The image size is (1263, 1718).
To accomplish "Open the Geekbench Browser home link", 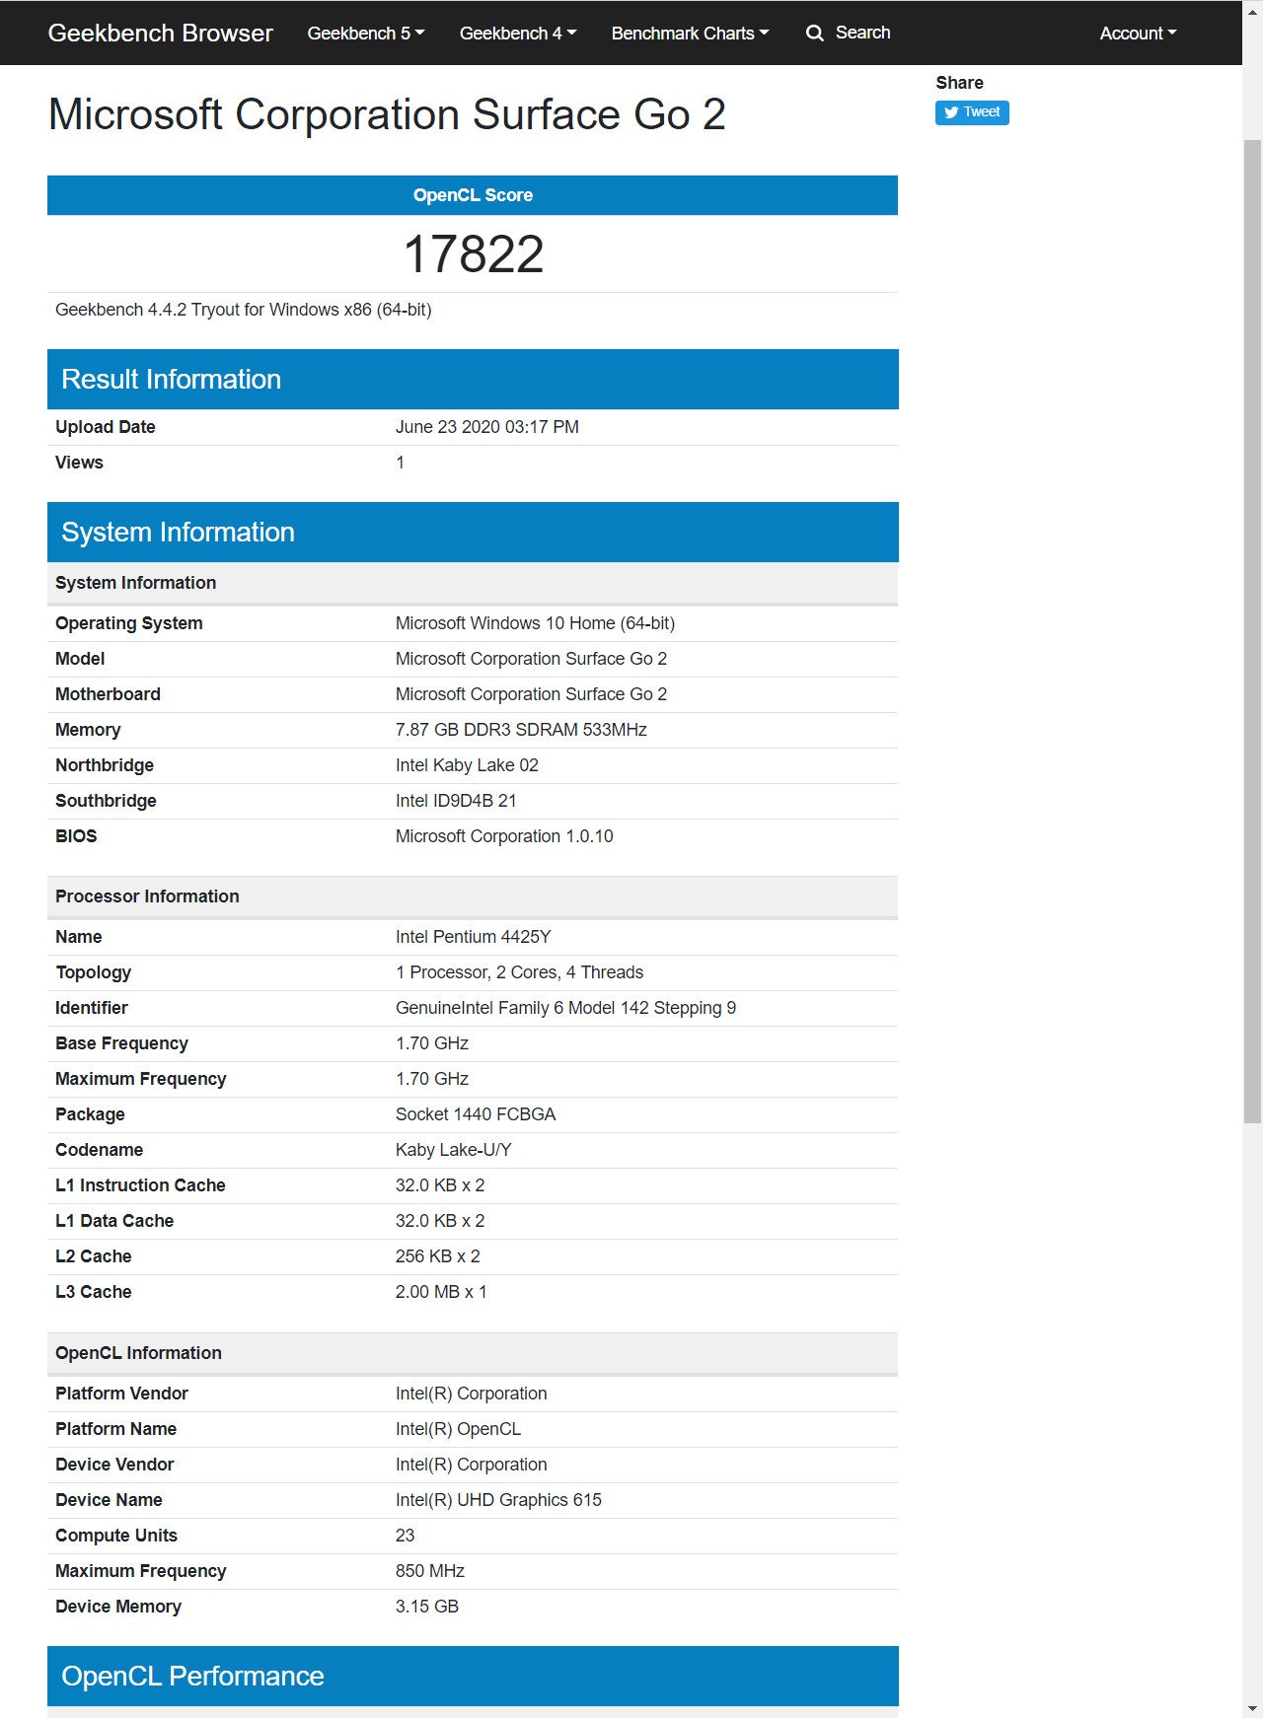I will [160, 33].
